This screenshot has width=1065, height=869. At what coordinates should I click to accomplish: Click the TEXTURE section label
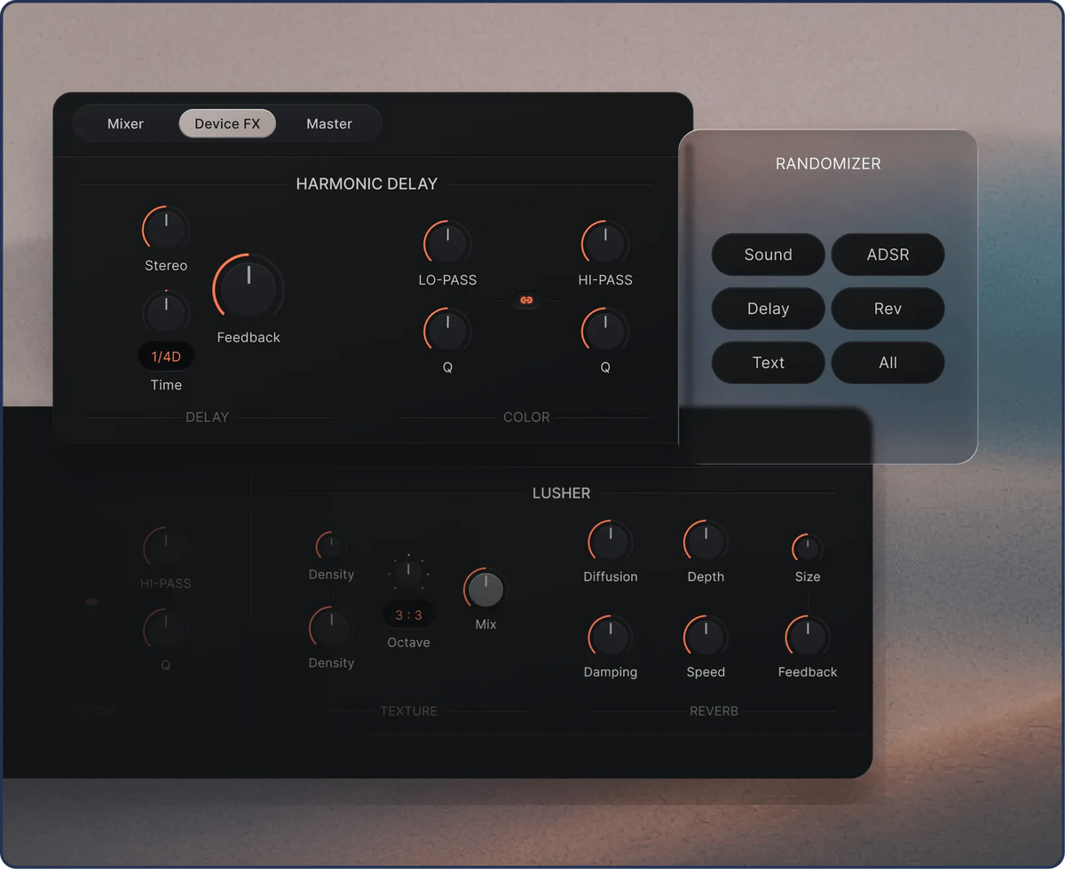coord(408,710)
